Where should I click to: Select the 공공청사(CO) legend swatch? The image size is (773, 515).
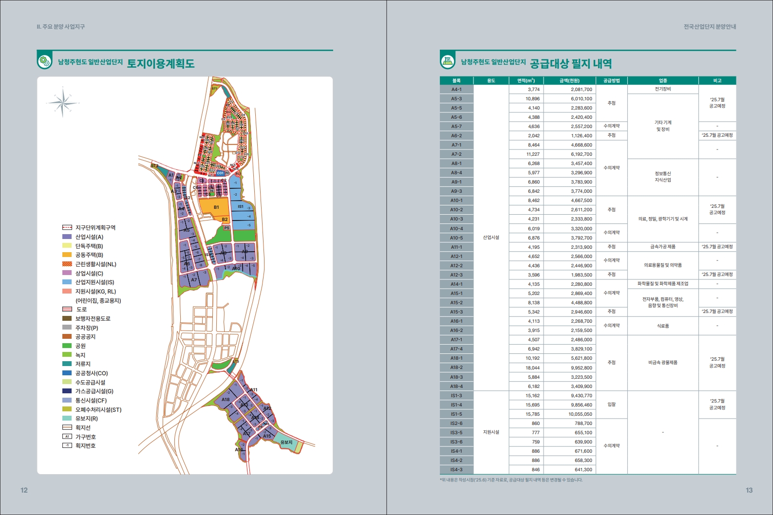coord(67,373)
